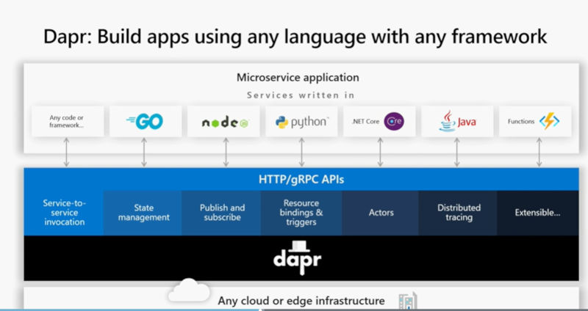
Task: Select the State management block
Action: (x=143, y=213)
